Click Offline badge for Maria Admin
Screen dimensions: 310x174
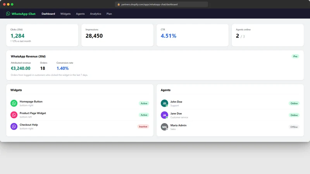(x=294, y=127)
